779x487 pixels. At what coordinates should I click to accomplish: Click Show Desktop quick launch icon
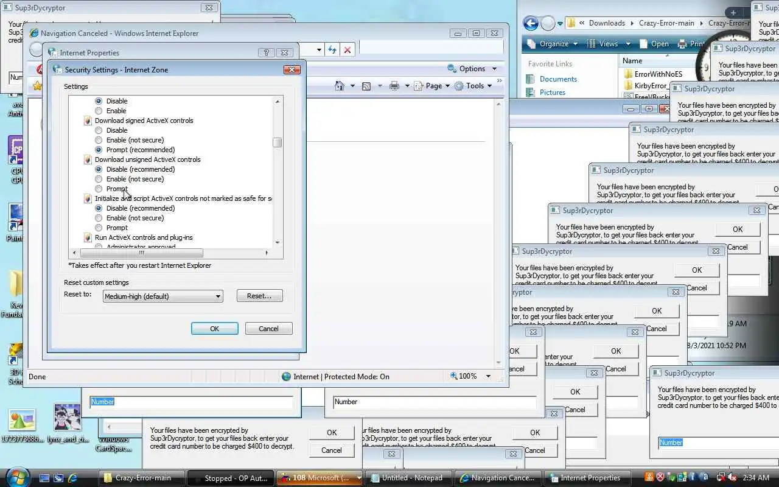click(44, 478)
